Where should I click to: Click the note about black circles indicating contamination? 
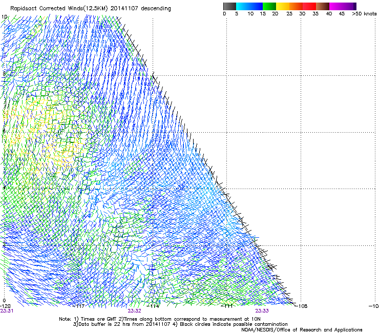coord(230,324)
